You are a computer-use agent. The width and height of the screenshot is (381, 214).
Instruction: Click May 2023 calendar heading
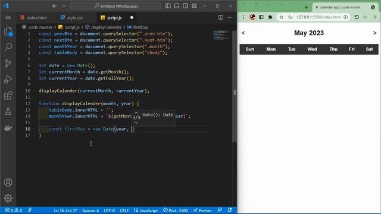309,33
